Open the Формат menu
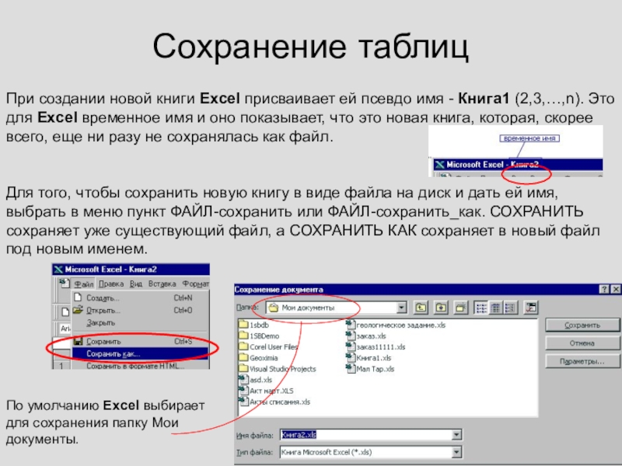 196,284
